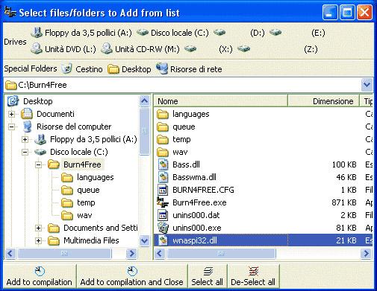Screen dimensions: 377x291
Task: Click the tree's horizontal scrollbar left arrow
Action: click(x=10, y=254)
